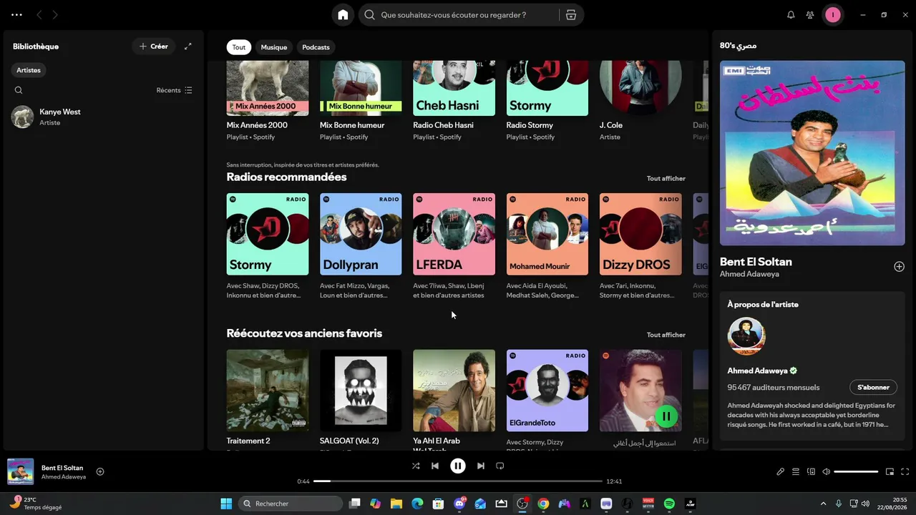Open the Mix Années 2000 playlist
This screenshot has height=515, width=916.
pyautogui.click(x=268, y=101)
